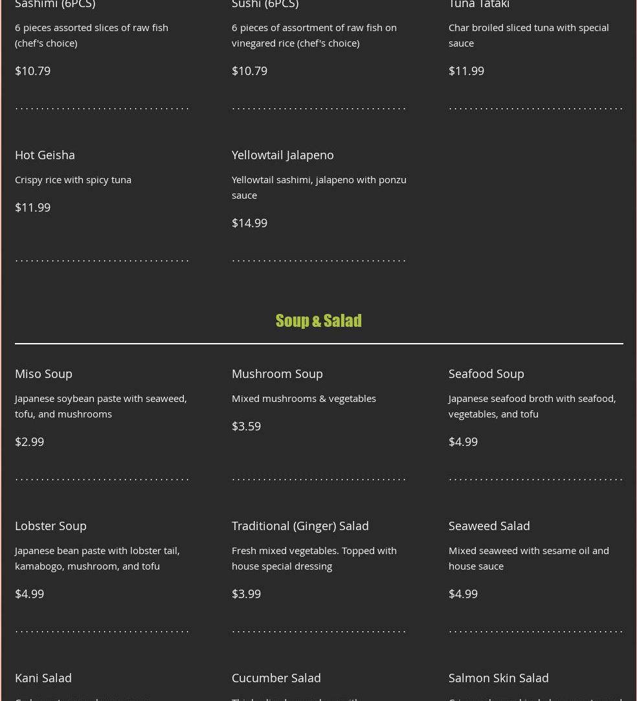Choose Seafood Soup from the menu
637x701 pixels.
486,373
